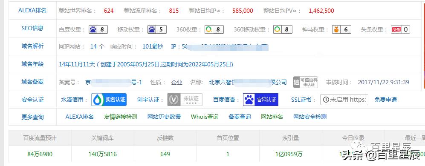Viewport: 425px width, 166px height.
Task: Click the 更多查询 row header
Action: click(32, 117)
